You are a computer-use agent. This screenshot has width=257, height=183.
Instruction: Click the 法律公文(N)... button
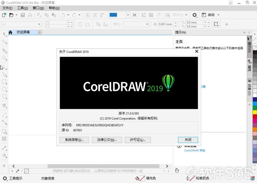click(107, 140)
